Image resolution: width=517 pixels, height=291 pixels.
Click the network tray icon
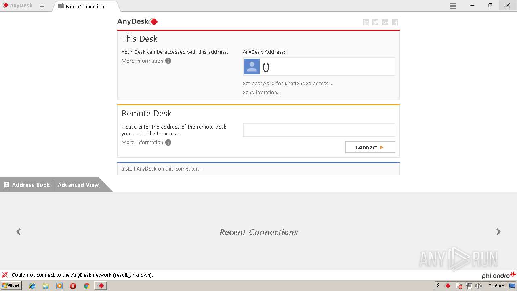[469, 286]
